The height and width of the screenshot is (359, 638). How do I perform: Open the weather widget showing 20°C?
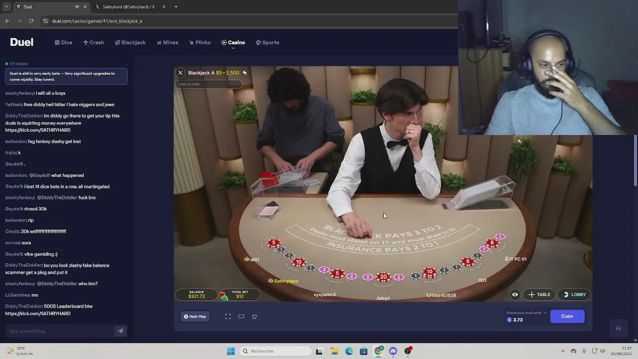[19, 351]
